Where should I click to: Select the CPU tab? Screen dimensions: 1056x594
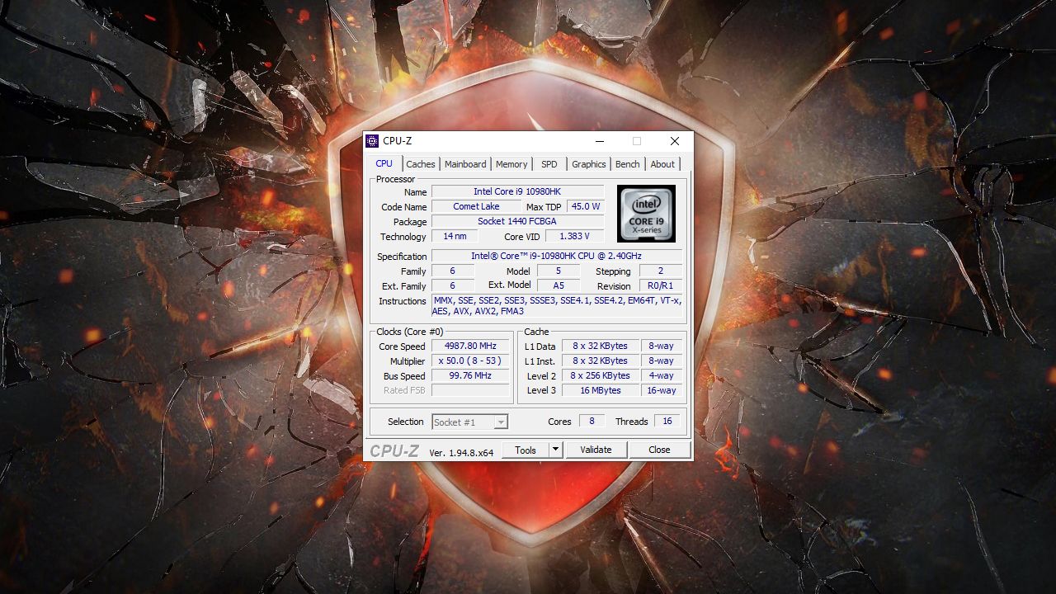pyautogui.click(x=384, y=163)
